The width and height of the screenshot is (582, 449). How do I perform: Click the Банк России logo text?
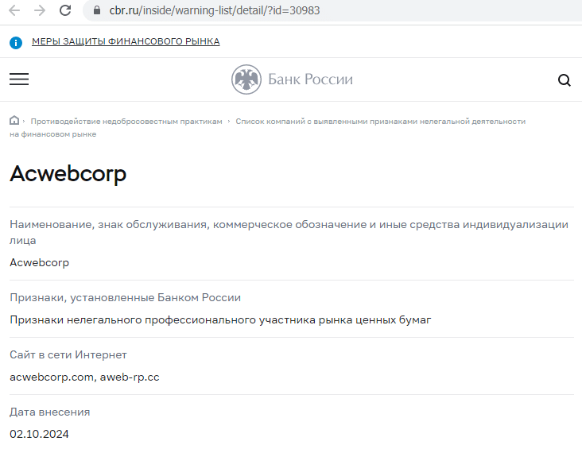[x=310, y=79]
